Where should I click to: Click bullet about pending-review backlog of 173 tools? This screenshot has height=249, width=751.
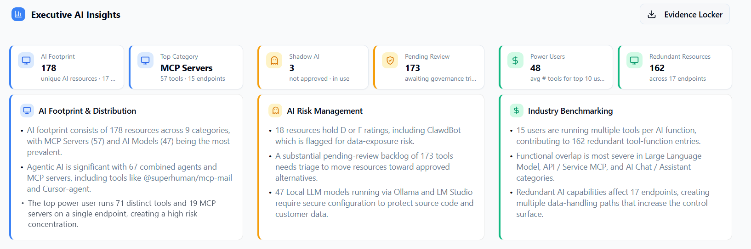pyautogui.click(x=364, y=167)
